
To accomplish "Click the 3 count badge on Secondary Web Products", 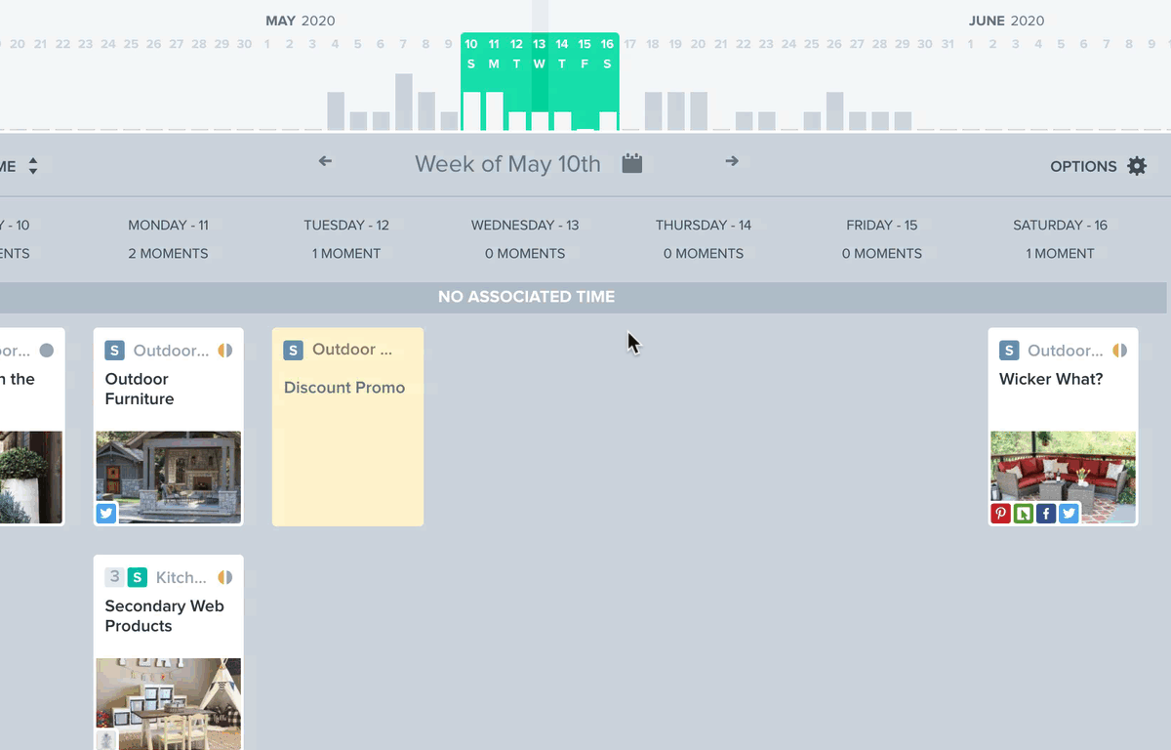I will [114, 577].
